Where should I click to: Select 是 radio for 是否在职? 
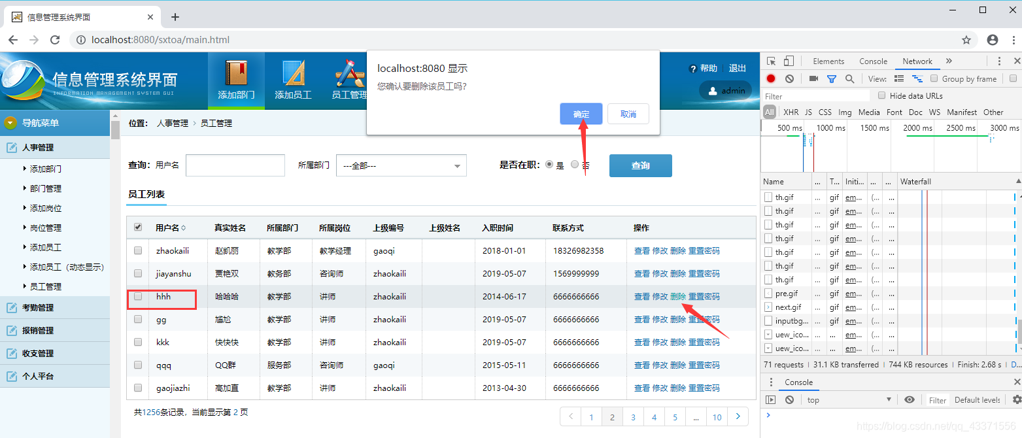[x=549, y=165]
